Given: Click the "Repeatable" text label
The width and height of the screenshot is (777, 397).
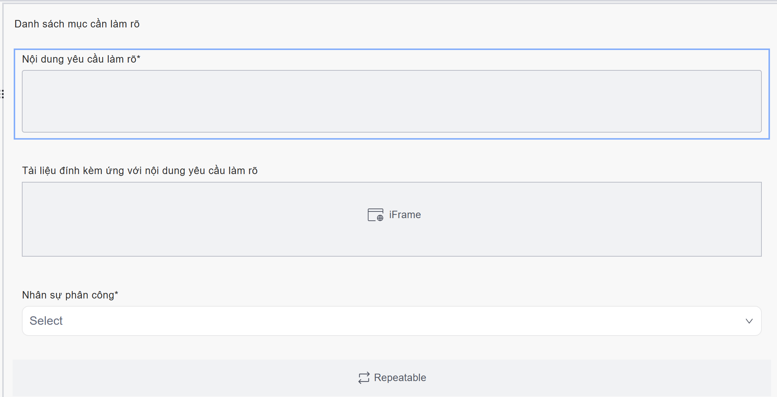Looking at the screenshot, I should [400, 378].
